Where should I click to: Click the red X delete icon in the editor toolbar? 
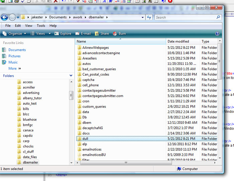(x=55, y=1)
